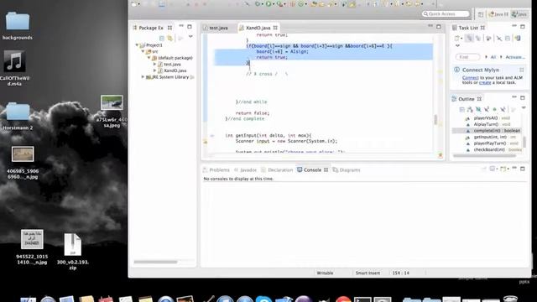Switch to the Java EE perspective
Screen dimensions: 537x302
[498, 14]
